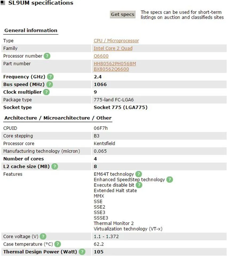Click the Get specs button
Viewport: 227px width, 256px height.
pyautogui.click(x=123, y=14)
